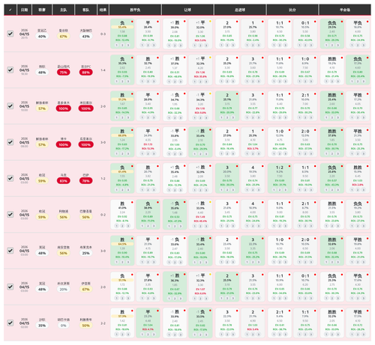Viewport: 375px width, 345px height.
Task: Click the yellow dot on +1 平 card, 0-3 row
Action: click(210, 22)
